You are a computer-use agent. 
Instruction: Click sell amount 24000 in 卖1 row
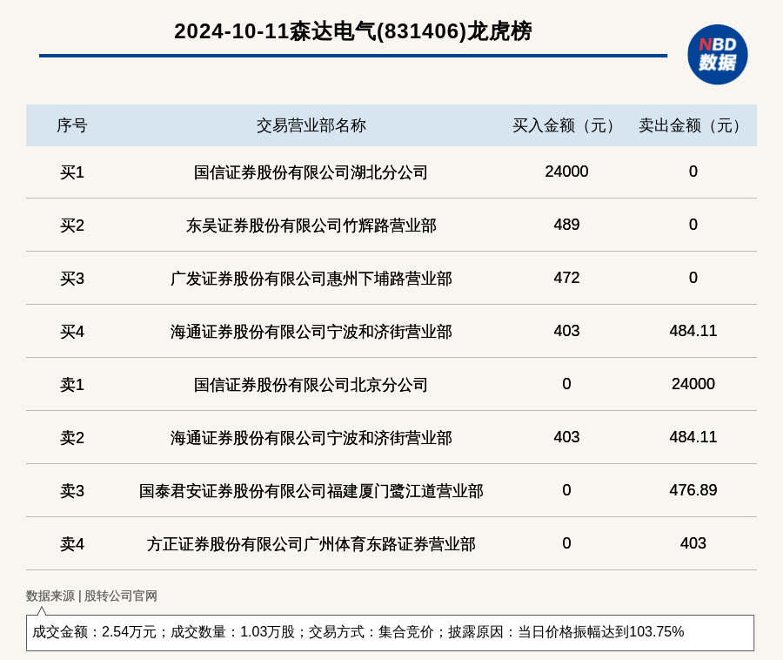tap(693, 384)
